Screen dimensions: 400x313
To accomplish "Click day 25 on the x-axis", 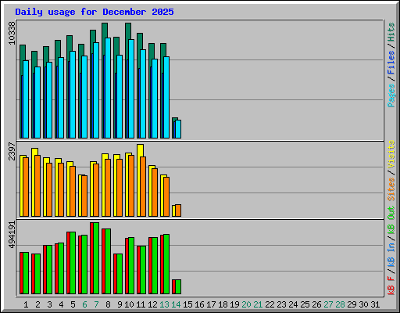I will pyautogui.click(x=305, y=304).
